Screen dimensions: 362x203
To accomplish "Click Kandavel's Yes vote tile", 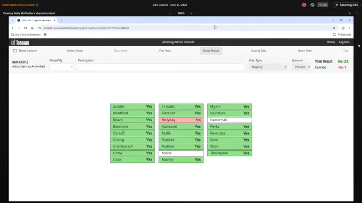I will [181, 127].
